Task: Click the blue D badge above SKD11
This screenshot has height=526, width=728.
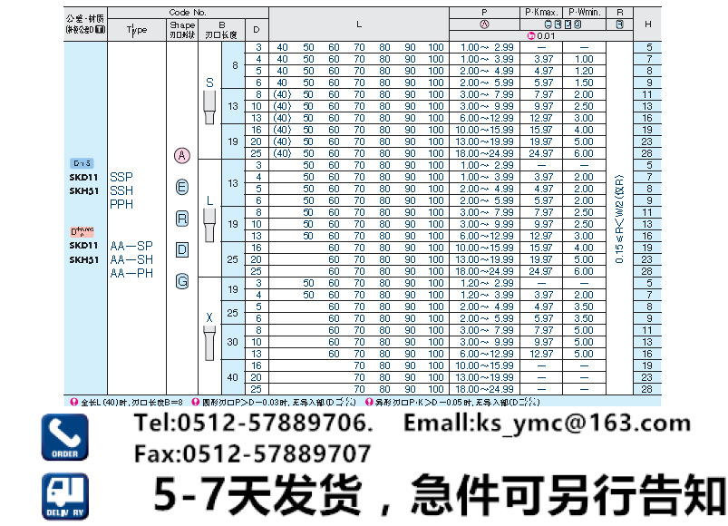Action: (83, 163)
